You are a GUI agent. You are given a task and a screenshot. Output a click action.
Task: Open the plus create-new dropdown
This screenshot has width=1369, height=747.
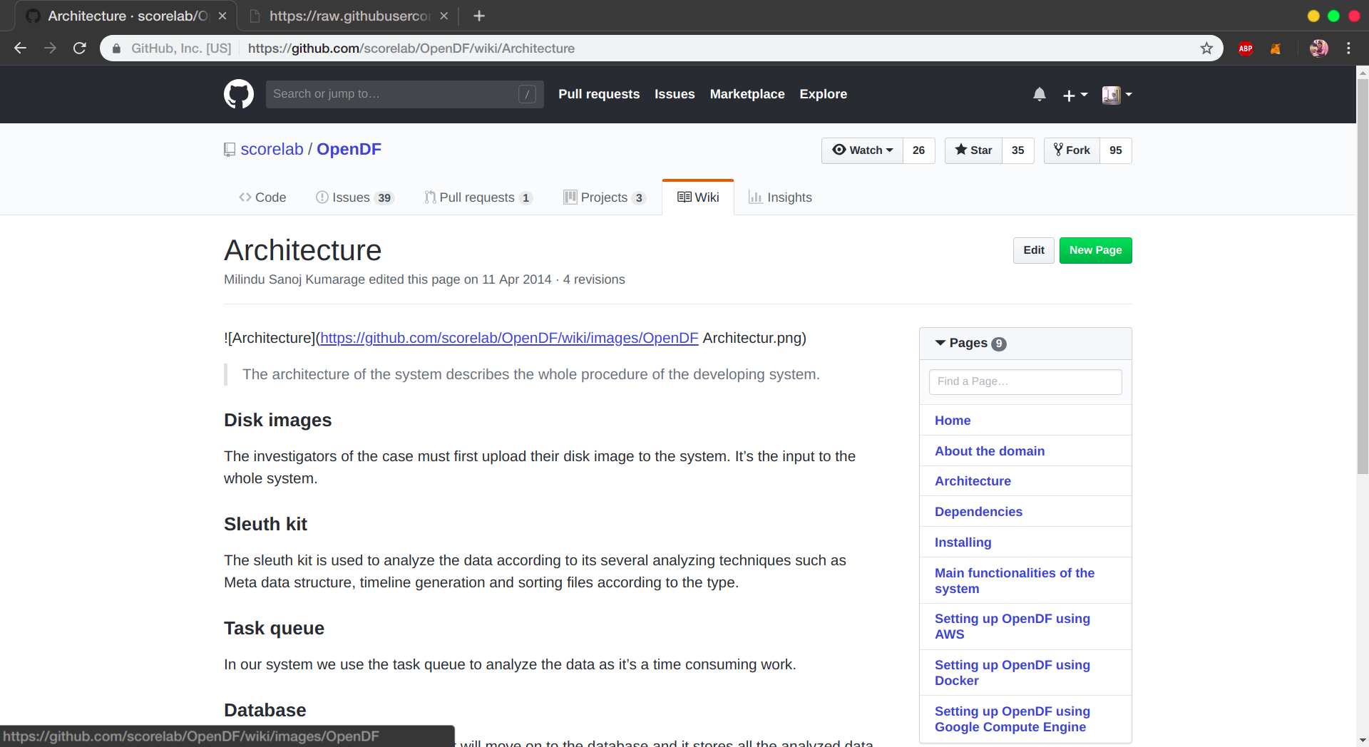(x=1075, y=95)
